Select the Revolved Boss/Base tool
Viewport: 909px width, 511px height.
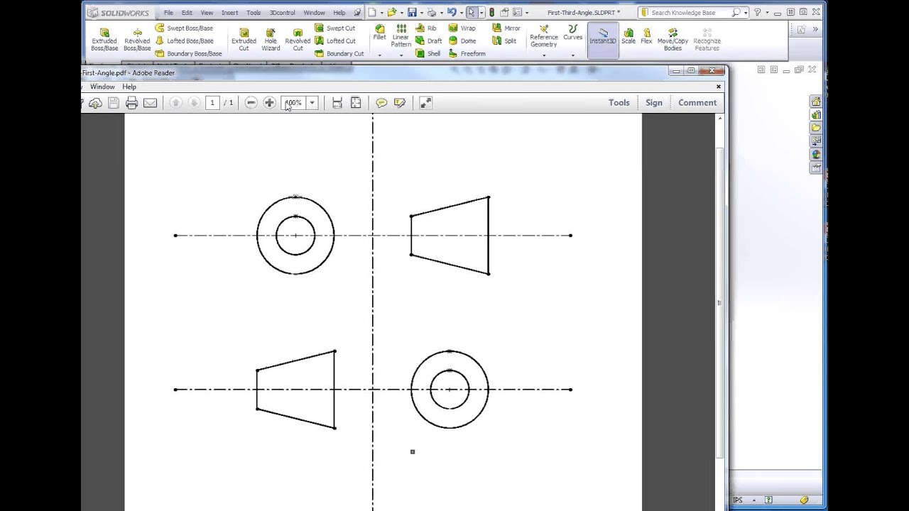click(137, 40)
